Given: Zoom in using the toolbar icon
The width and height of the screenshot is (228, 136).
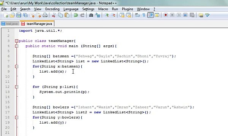Looking at the screenshot, I should point(106,15).
